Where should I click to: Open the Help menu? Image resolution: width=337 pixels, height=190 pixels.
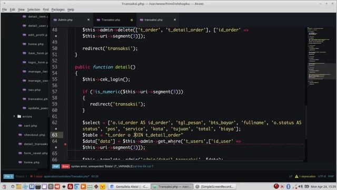(71, 9)
